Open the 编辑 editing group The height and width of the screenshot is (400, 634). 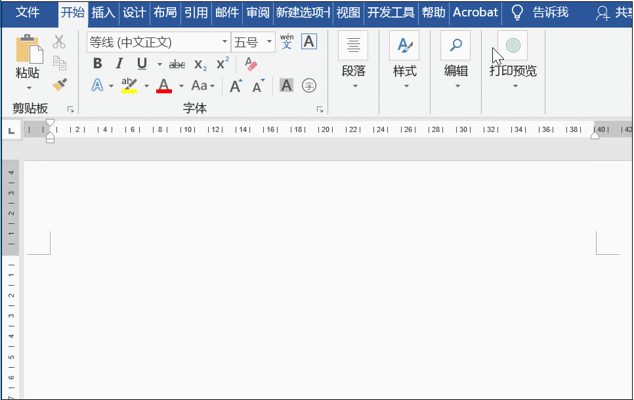coord(455,60)
